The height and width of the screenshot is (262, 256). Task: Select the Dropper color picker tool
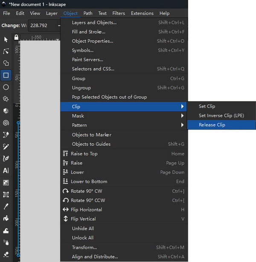[6, 207]
